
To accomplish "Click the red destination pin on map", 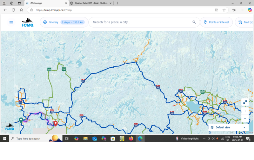I will pos(56,123).
